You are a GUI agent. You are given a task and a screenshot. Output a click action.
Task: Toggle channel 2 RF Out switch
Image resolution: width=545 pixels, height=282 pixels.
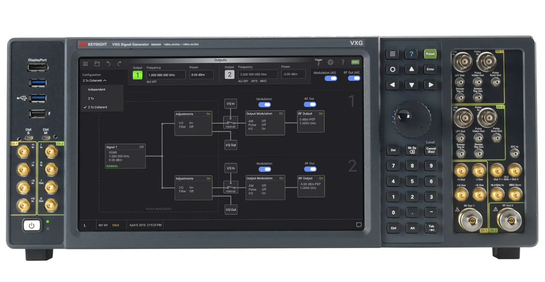[310, 169]
